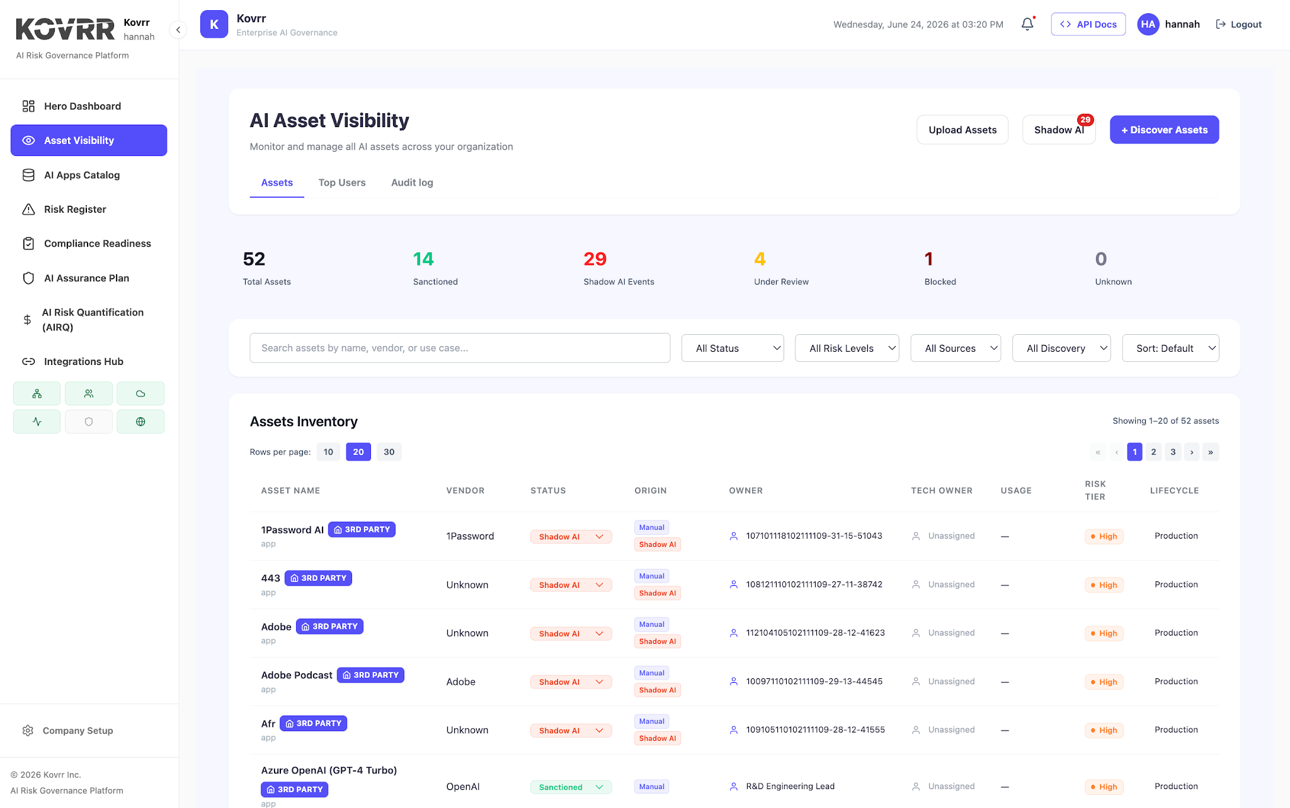
Task: Click the 4 Under Review stat
Action: coord(781,267)
